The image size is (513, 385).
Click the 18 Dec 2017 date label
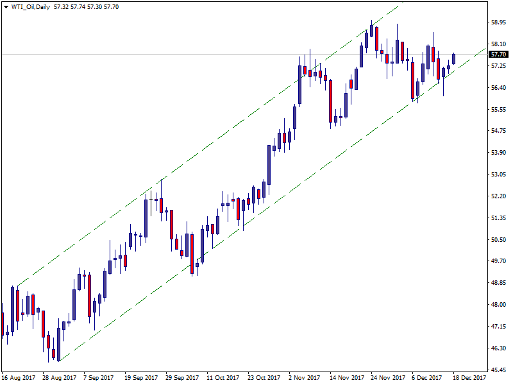[470, 378]
